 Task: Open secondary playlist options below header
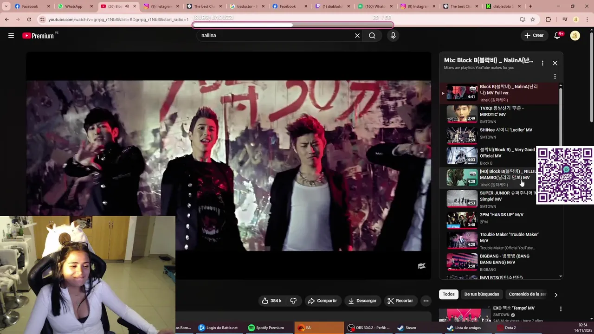coord(555,77)
